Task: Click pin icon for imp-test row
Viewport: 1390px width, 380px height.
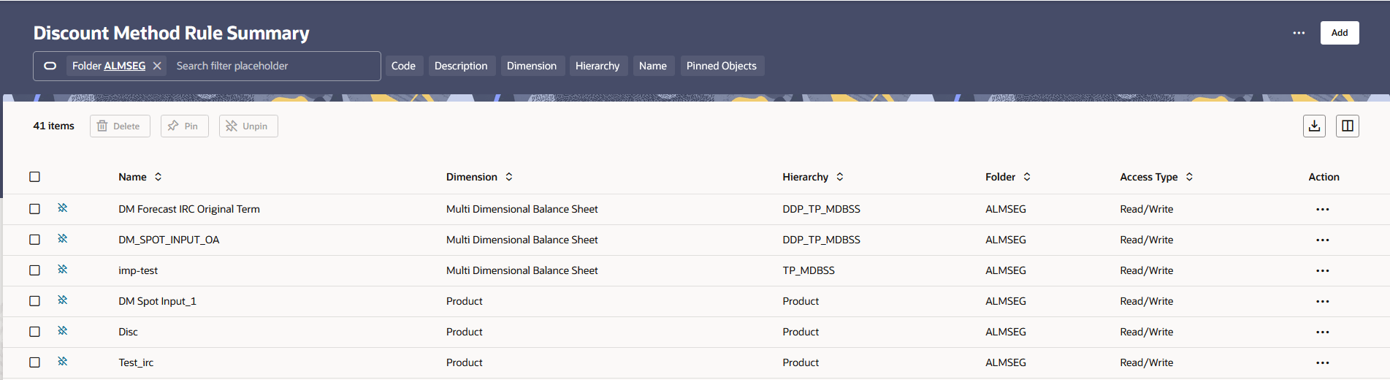Action: 63,270
